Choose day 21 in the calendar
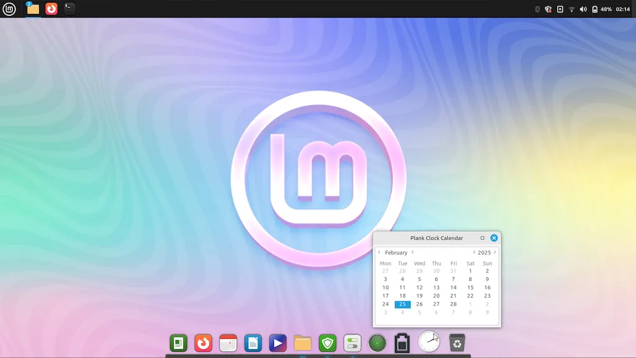The image size is (636, 358). click(x=453, y=296)
